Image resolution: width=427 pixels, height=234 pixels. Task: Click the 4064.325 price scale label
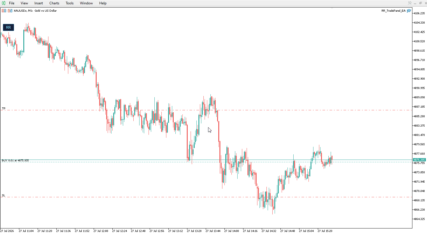419,219
